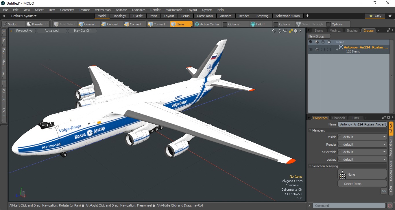Viewport: 395px width, 210px height.
Task: Add a new layout tab with plus
Action: click(307, 16)
